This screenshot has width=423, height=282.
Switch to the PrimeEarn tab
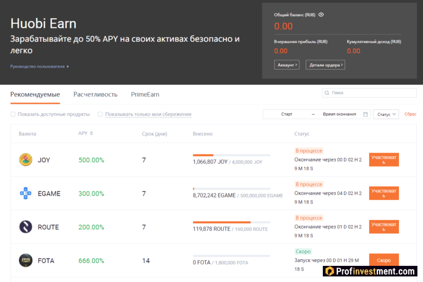(145, 95)
